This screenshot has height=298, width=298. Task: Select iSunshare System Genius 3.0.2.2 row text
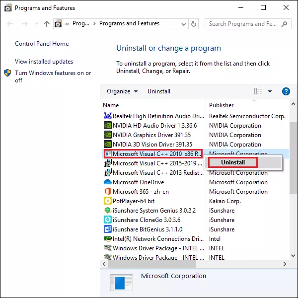coord(154,211)
